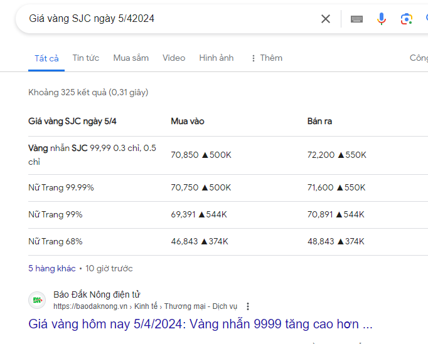Click the Nữ Trang 99.99% row label
Viewport: 428px width, 344px height.
(x=61, y=187)
